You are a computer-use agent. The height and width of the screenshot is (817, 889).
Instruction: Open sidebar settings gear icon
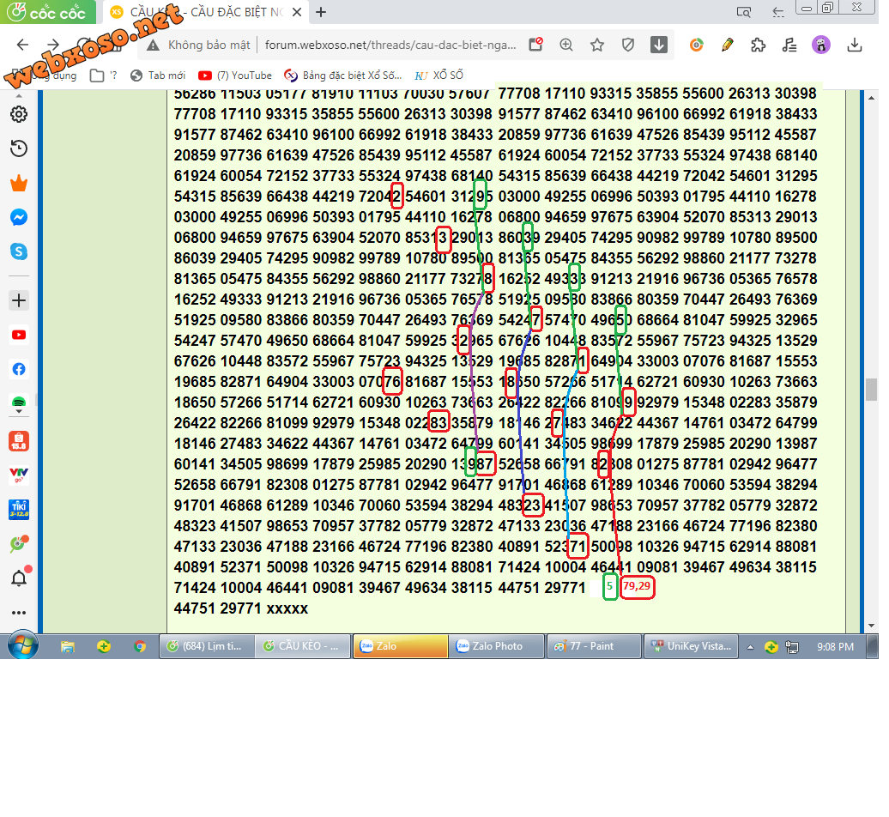18,114
